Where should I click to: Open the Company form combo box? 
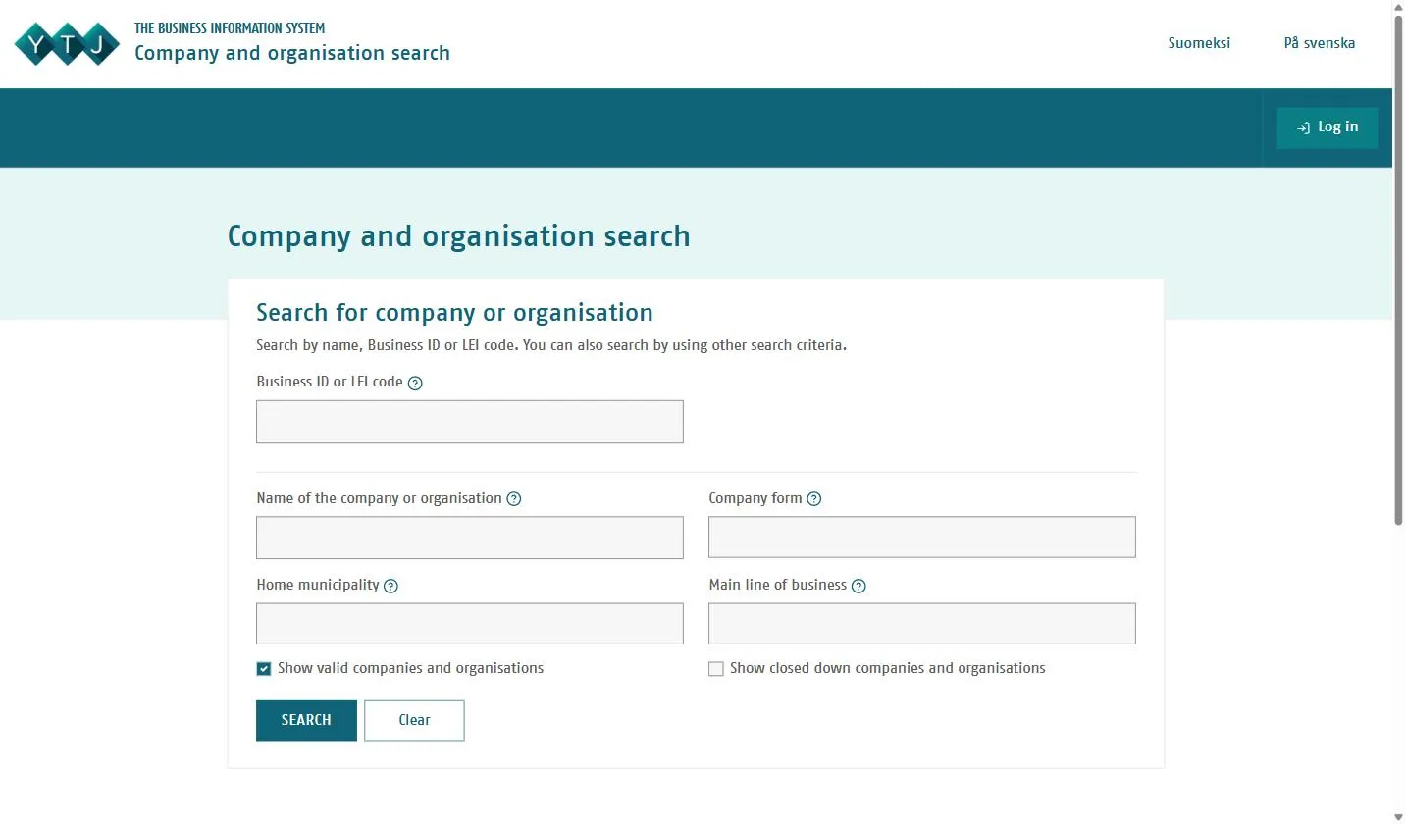pyautogui.click(x=922, y=538)
